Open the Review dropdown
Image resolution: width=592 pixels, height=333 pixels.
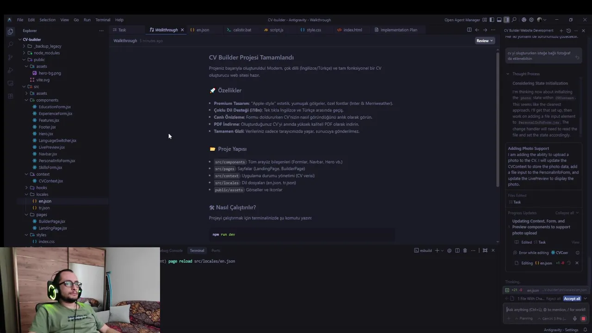485,41
